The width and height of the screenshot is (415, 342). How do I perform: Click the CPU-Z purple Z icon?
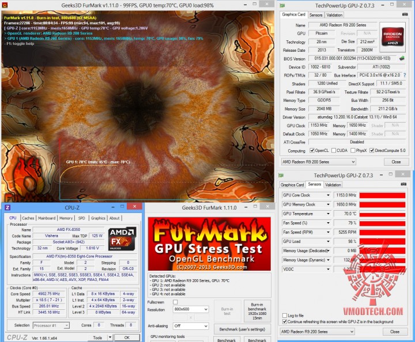[7, 207]
